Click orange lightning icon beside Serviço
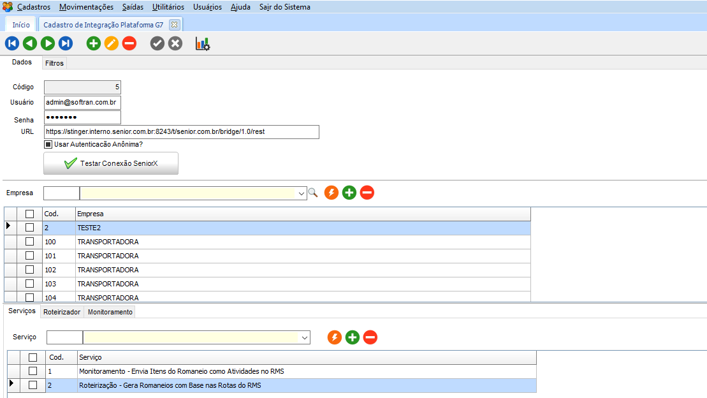Screen dimensions: 707x398 pos(335,337)
